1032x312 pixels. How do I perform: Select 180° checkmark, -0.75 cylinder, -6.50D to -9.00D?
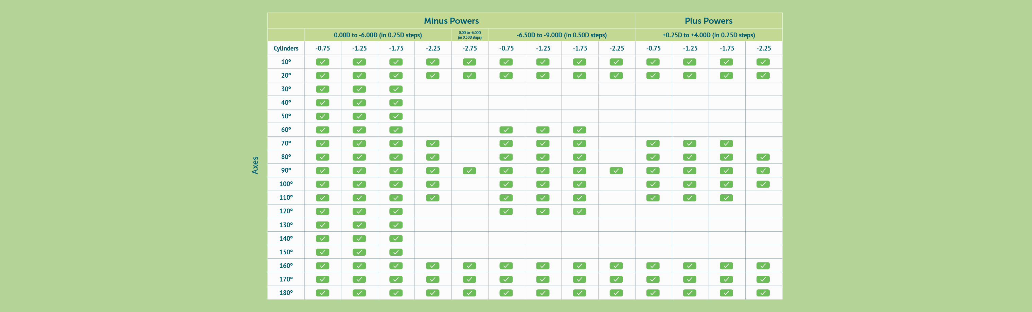[x=506, y=293]
